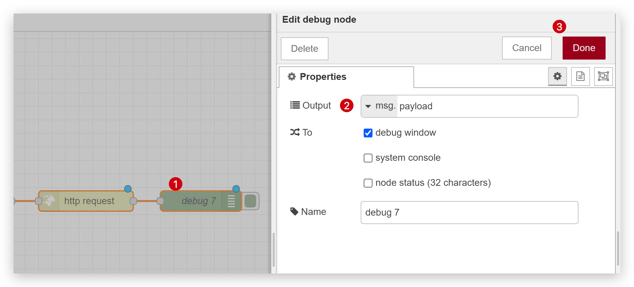Click the http request node output port
634x287 pixels.
point(133,201)
